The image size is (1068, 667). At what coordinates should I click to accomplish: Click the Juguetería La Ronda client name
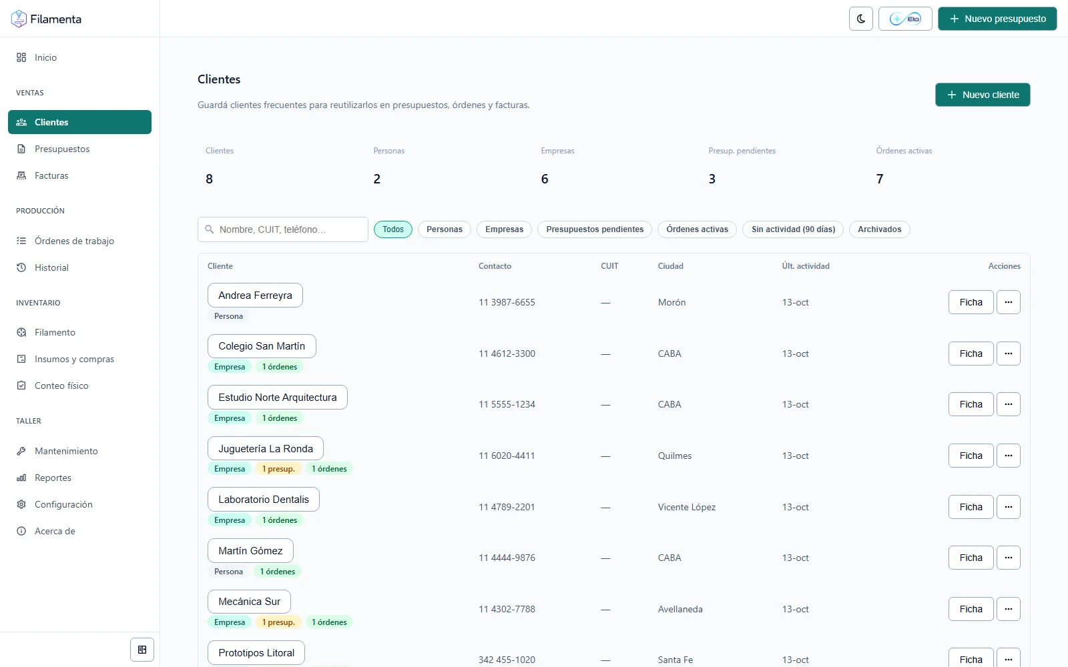[x=266, y=448]
